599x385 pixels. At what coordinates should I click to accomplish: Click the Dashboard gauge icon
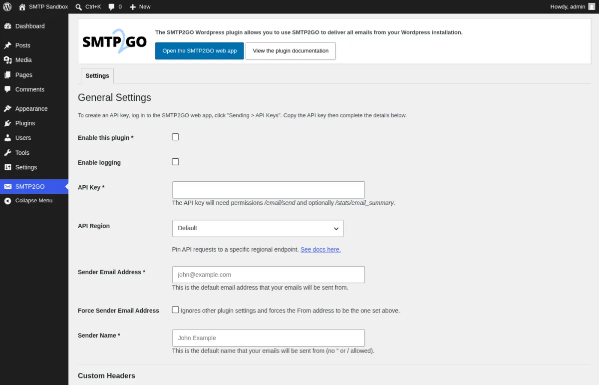pos(7,26)
